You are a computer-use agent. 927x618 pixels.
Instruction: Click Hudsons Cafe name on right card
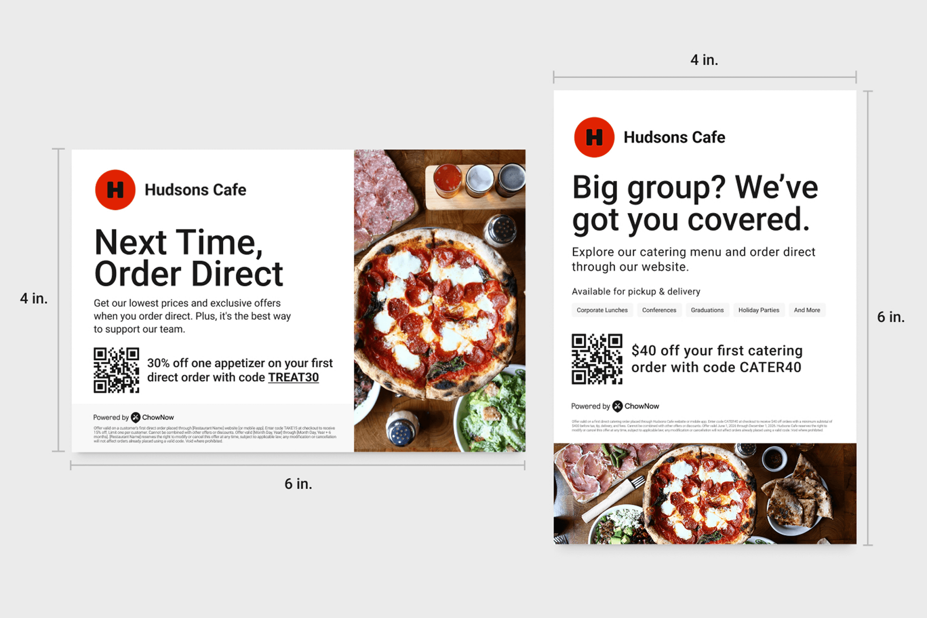coord(674,137)
